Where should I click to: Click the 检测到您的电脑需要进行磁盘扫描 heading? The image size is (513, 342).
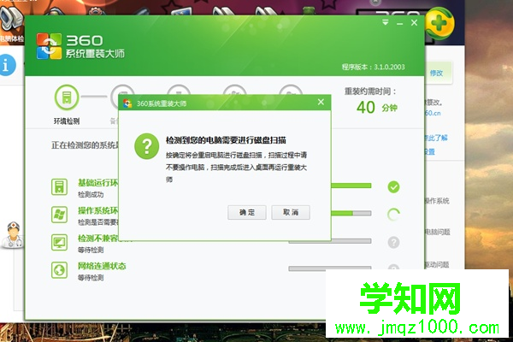click(226, 140)
